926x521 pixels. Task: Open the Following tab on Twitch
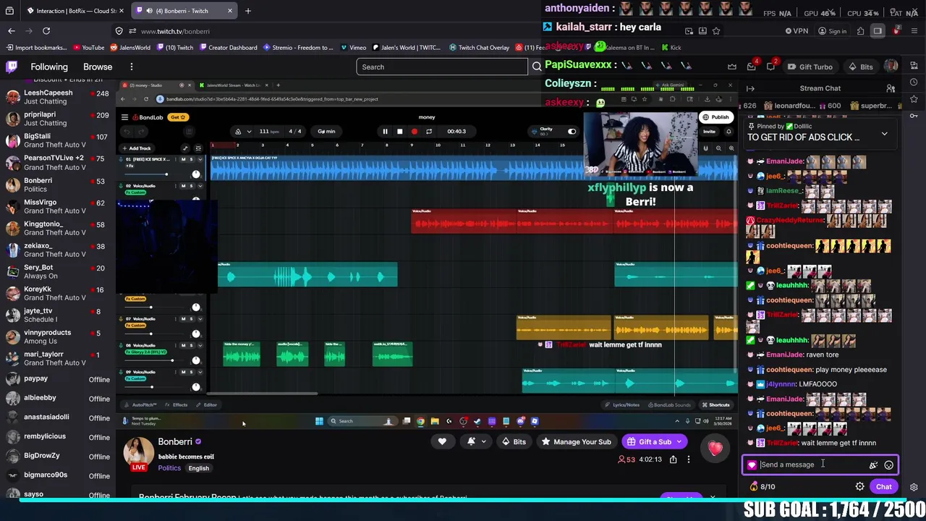click(49, 67)
